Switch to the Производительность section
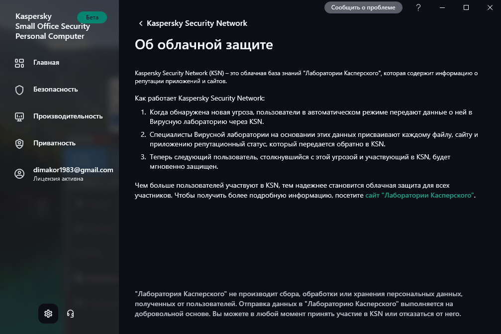 68,116
